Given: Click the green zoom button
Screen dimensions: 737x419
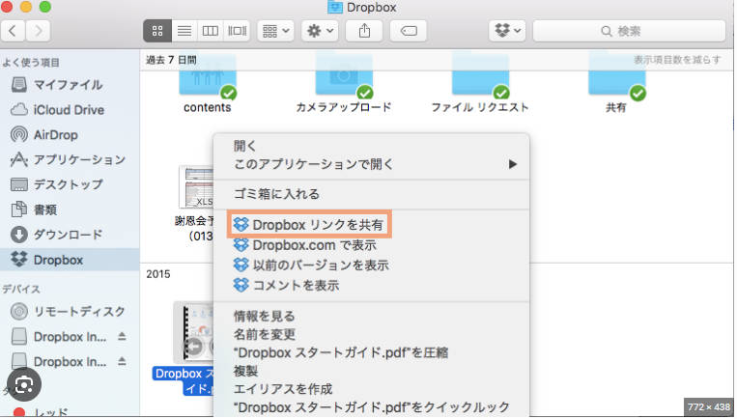Looking at the screenshot, I should coord(45,6).
